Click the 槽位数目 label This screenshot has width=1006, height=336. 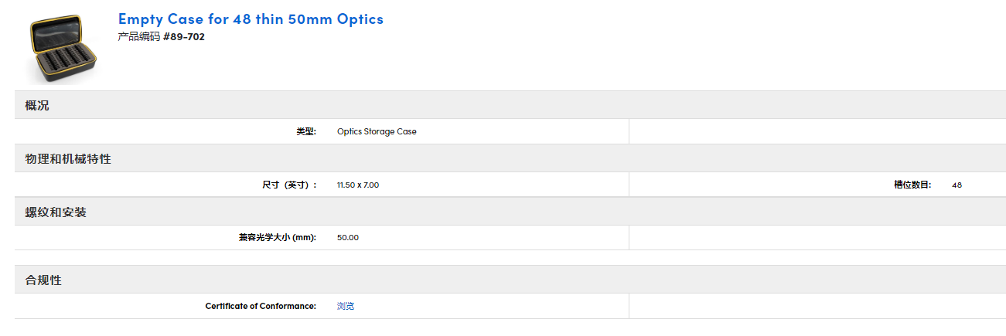[x=912, y=185]
